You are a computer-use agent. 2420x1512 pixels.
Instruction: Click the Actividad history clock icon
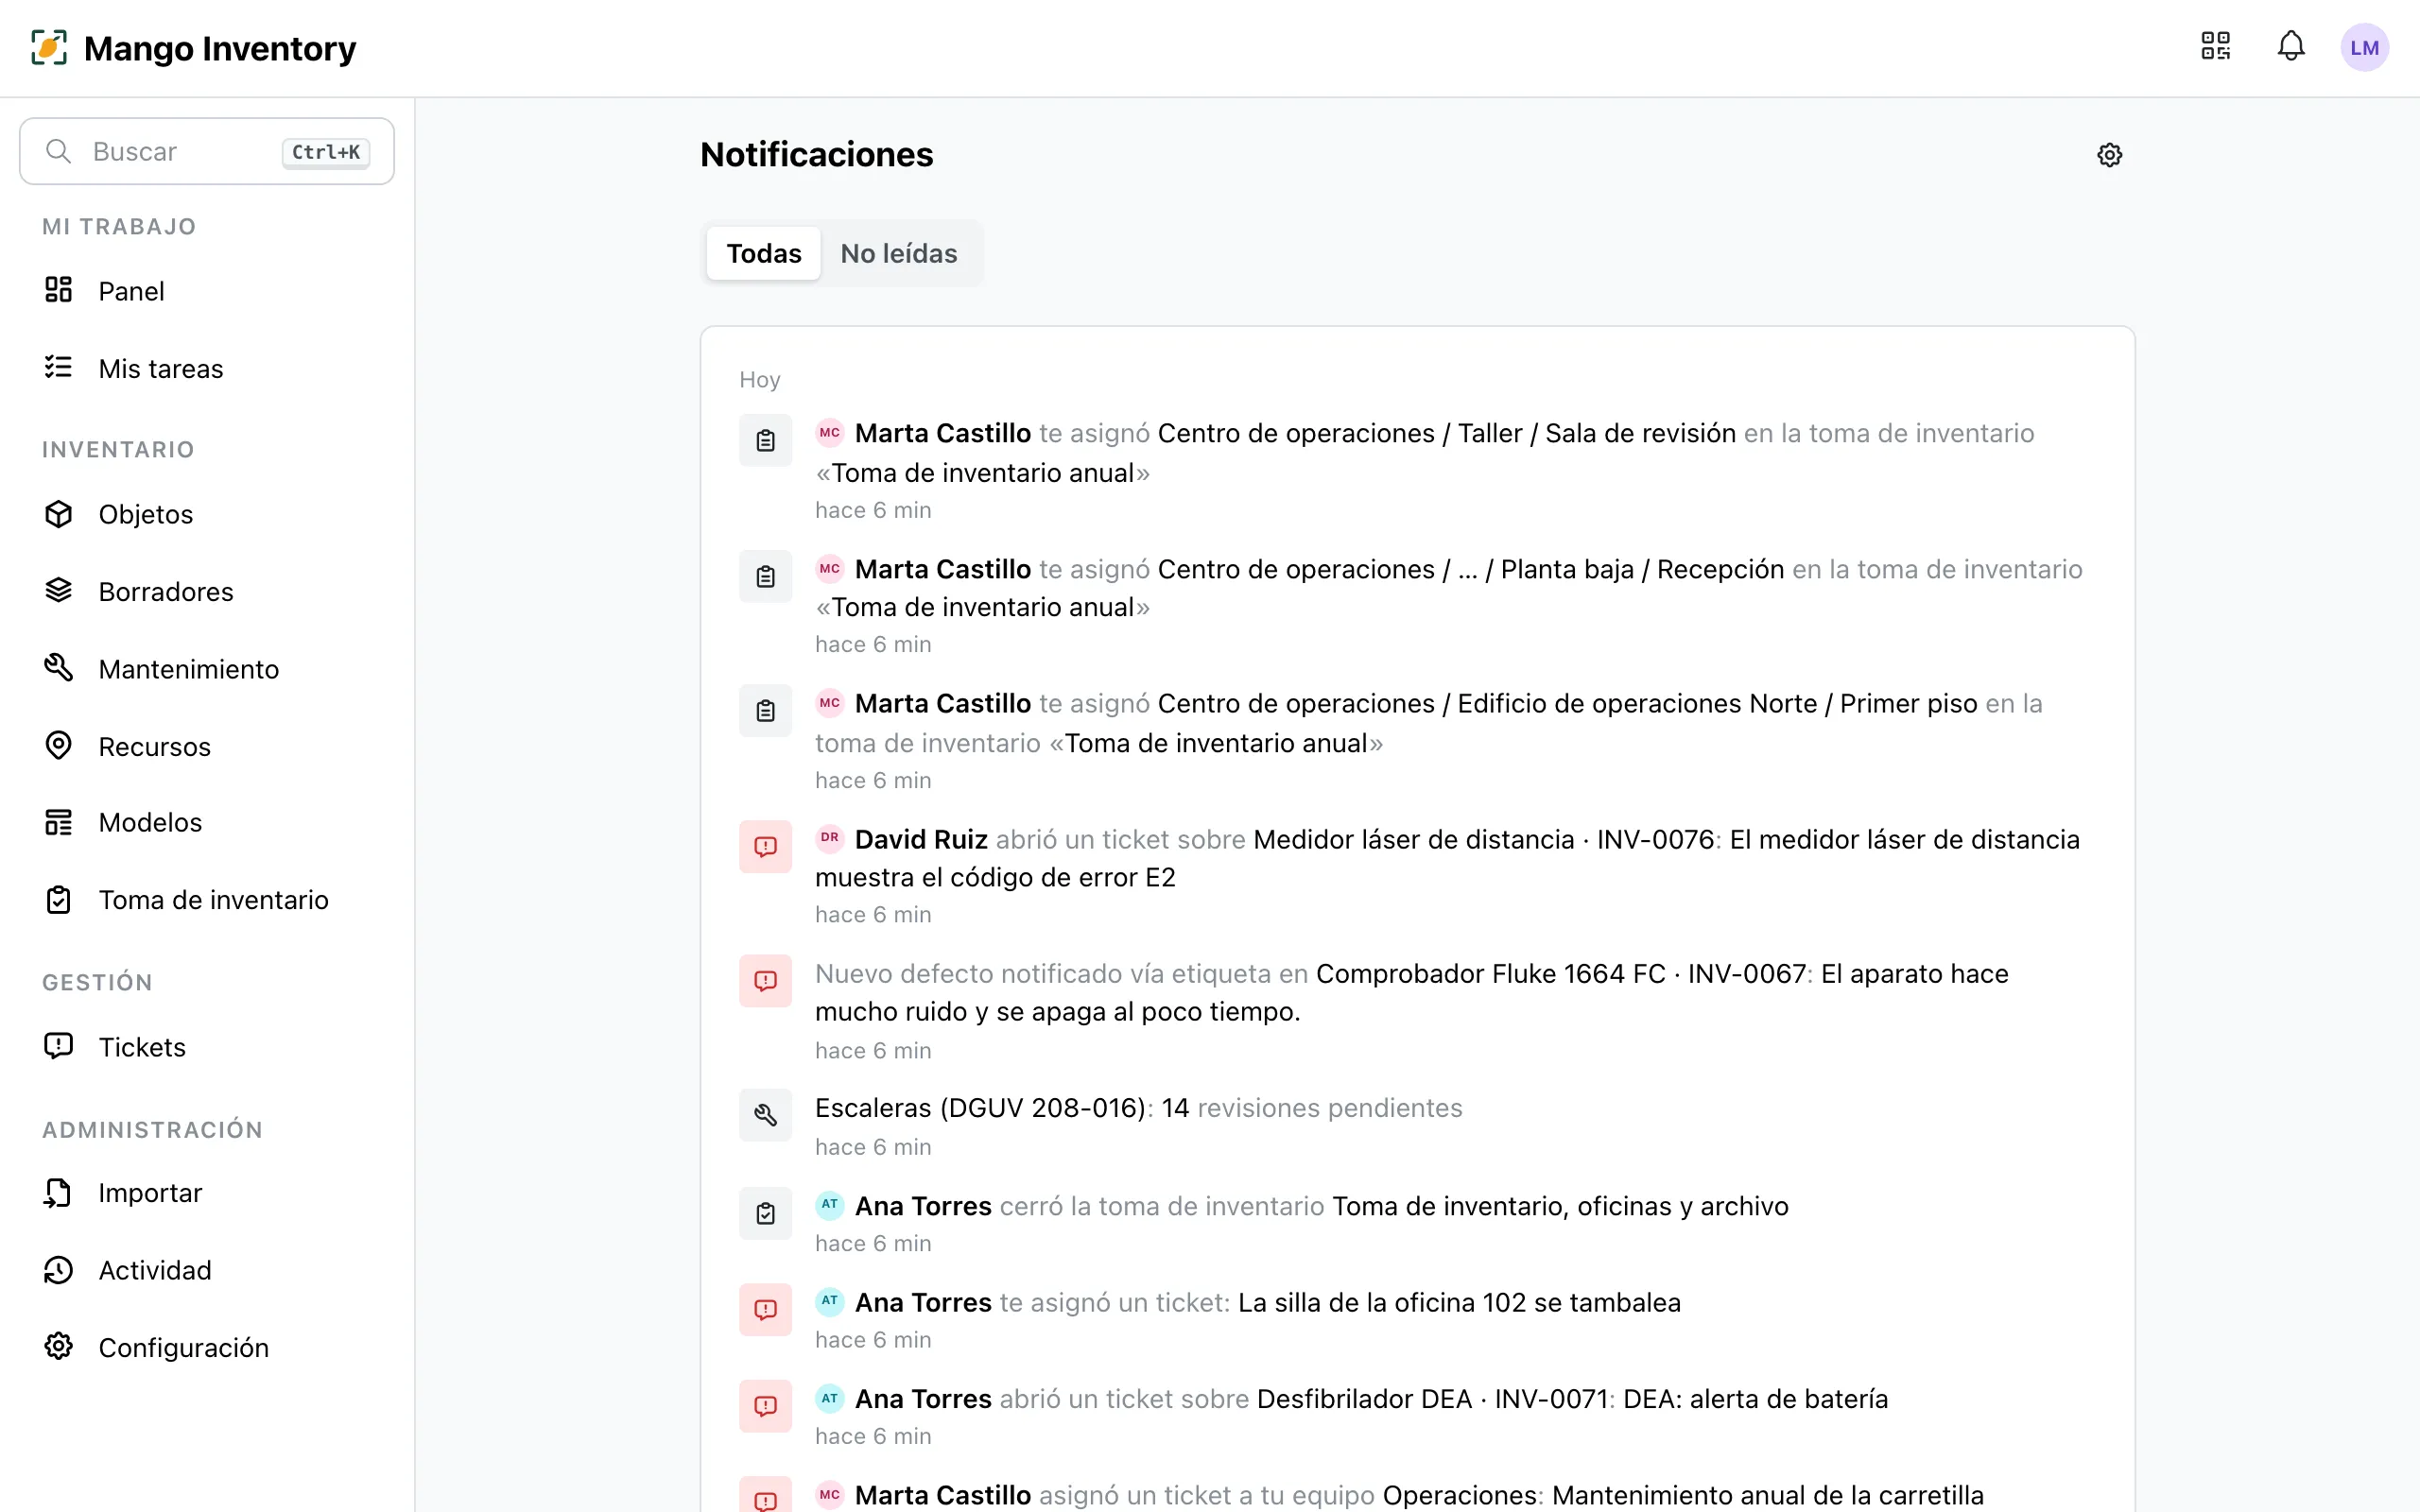(59, 1270)
